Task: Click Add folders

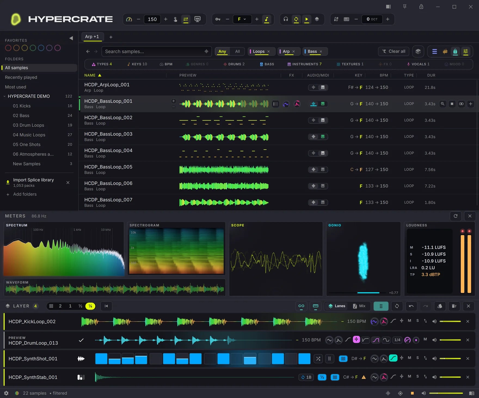Action: tap(25, 194)
